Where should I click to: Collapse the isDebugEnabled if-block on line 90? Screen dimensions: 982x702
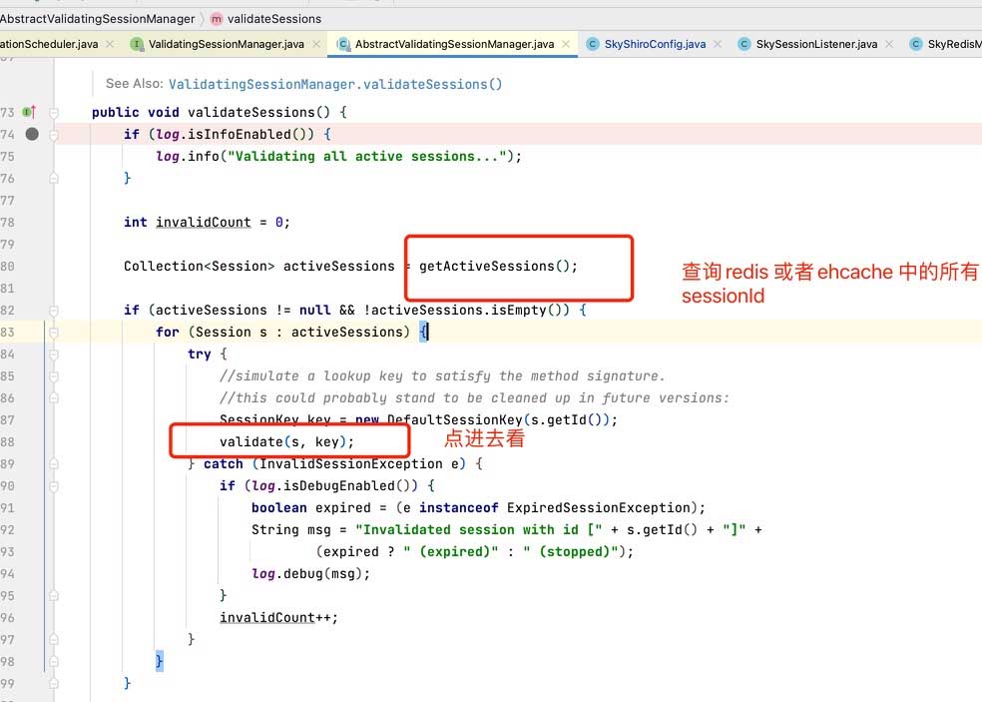(x=54, y=485)
